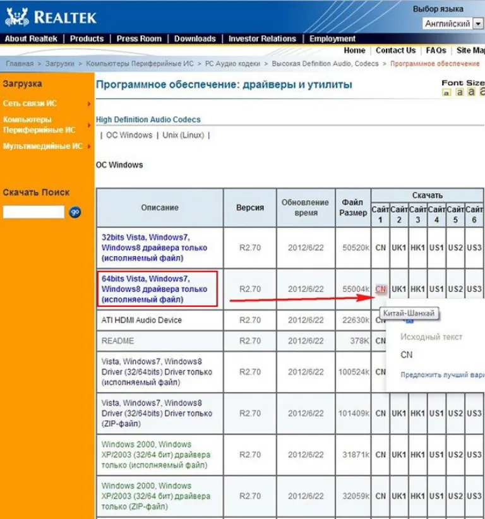
Task: Download 64bits driver from CN site
Action: coord(380,289)
